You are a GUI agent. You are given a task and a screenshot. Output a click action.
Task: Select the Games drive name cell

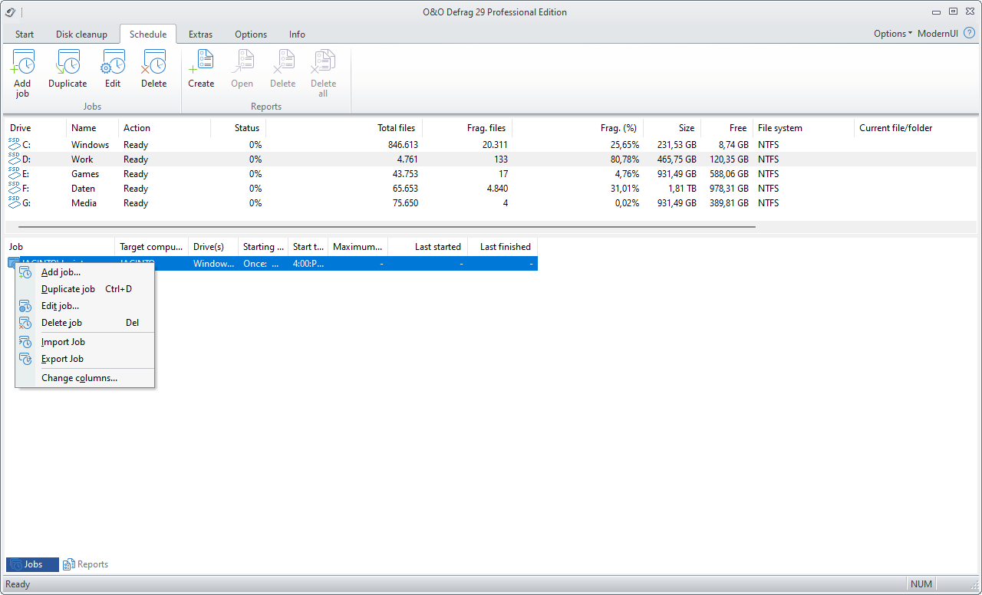tap(85, 174)
